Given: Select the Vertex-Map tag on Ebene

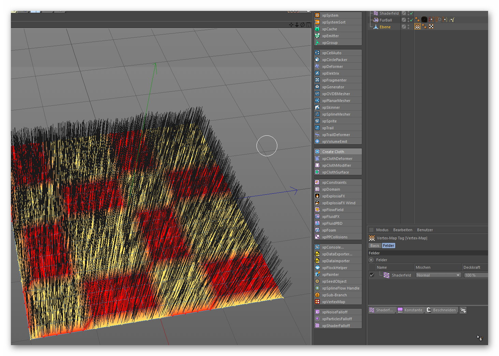Looking at the screenshot, I should click(417, 27).
